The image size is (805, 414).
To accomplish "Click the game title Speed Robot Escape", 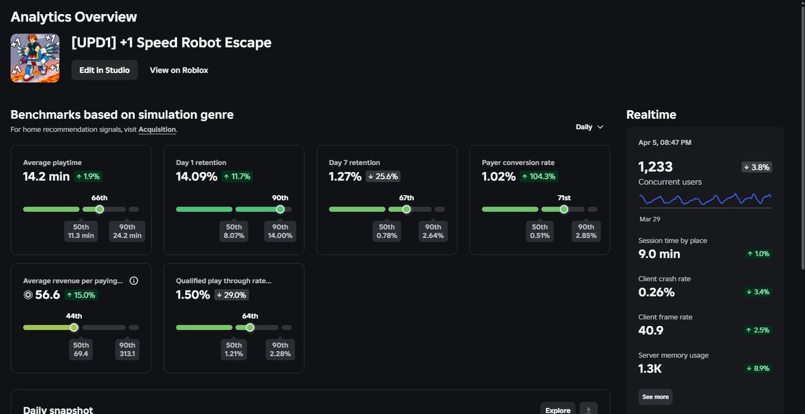I will (x=172, y=43).
